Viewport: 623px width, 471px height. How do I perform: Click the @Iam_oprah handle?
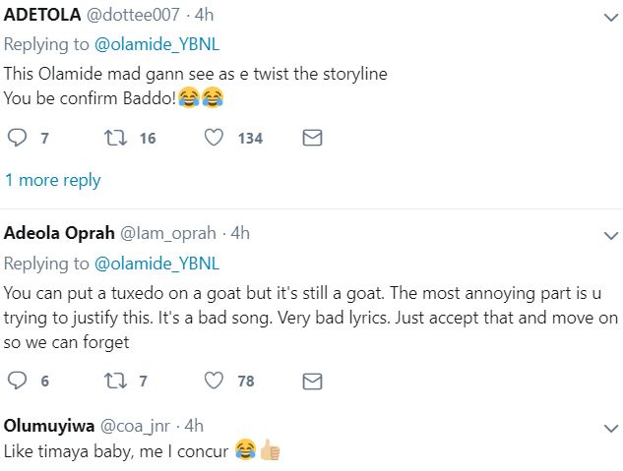coord(168,233)
